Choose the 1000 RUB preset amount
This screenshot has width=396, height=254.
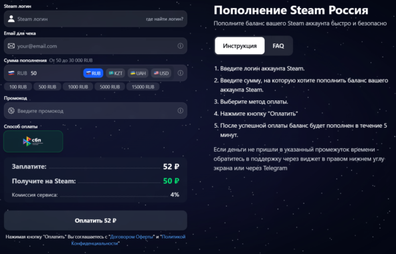[x=78, y=87]
